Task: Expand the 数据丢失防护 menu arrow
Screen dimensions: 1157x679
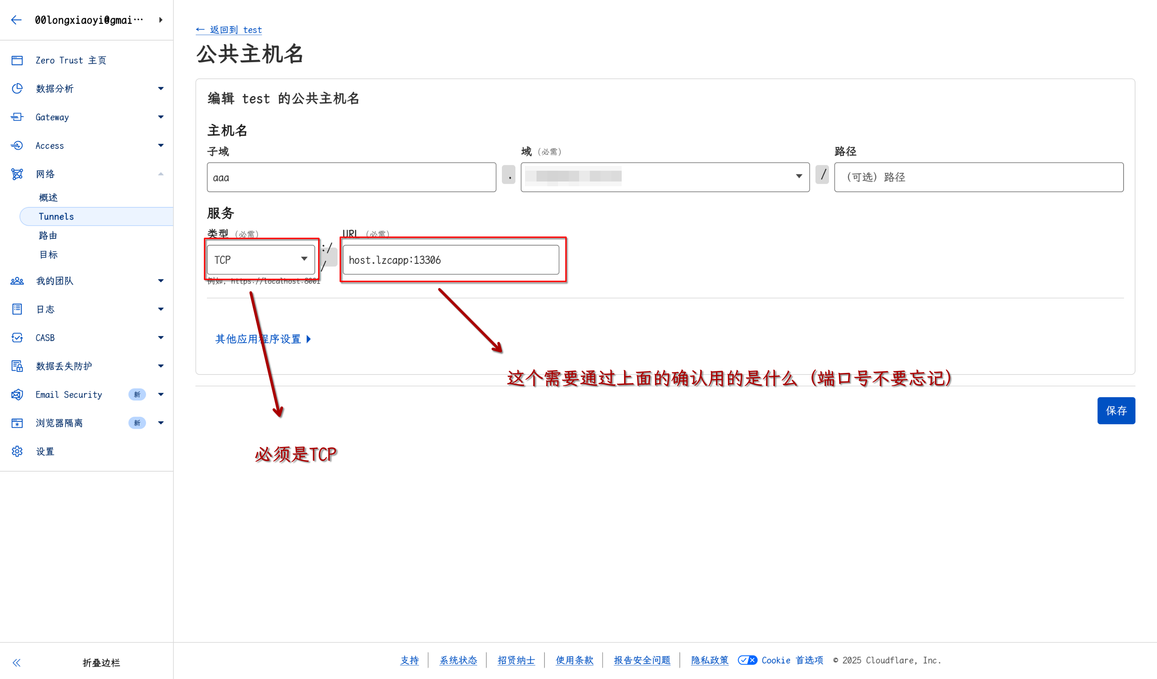Action: [161, 366]
